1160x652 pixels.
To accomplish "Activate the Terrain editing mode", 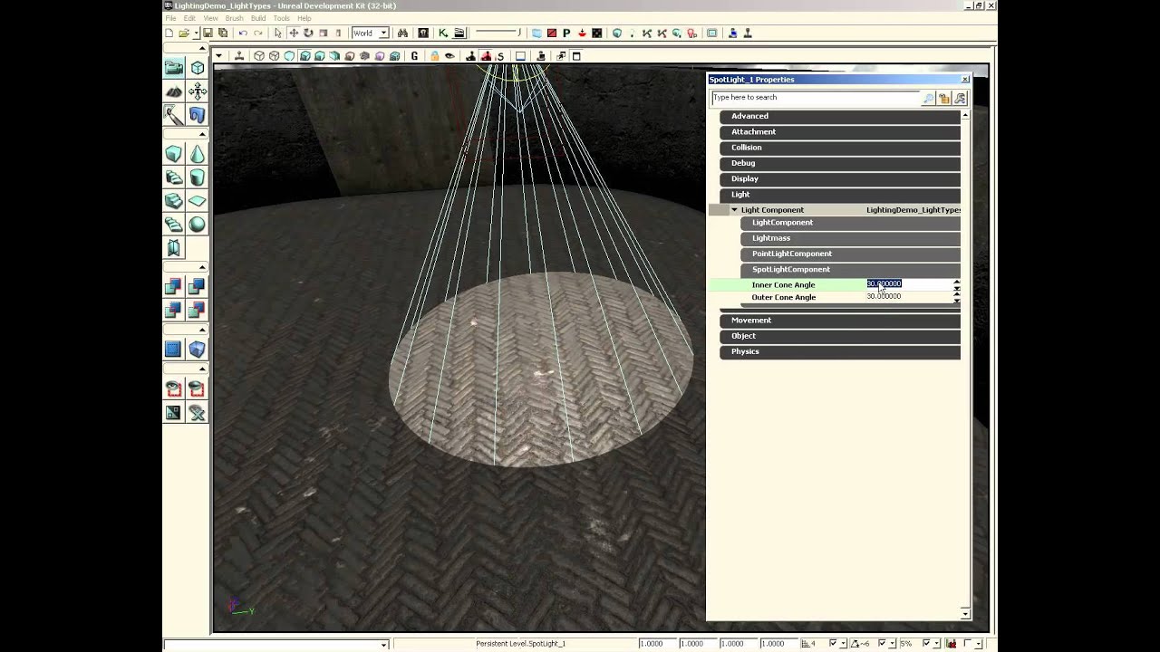I will [x=173, y=91].
